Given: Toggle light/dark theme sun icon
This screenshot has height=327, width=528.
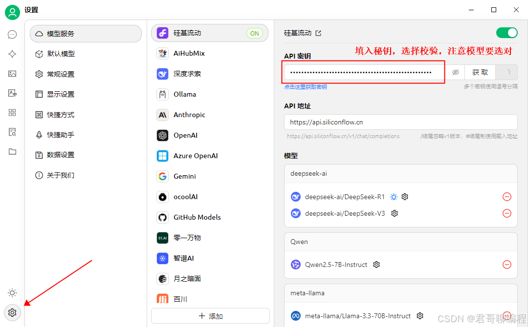Looking at the screenshot, I should click(x=12, y=293).
